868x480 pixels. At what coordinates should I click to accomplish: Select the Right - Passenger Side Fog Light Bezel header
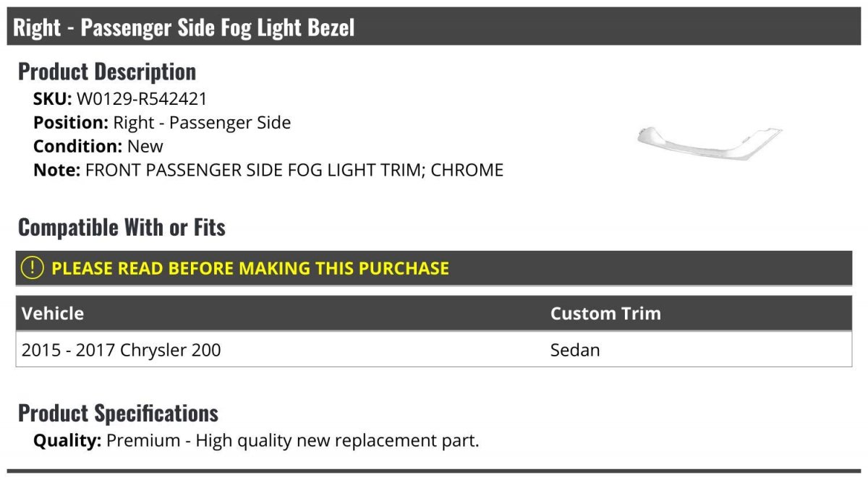coord(434,27)
